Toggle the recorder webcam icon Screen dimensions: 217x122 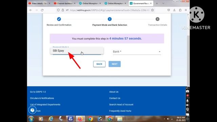point(188,109)
